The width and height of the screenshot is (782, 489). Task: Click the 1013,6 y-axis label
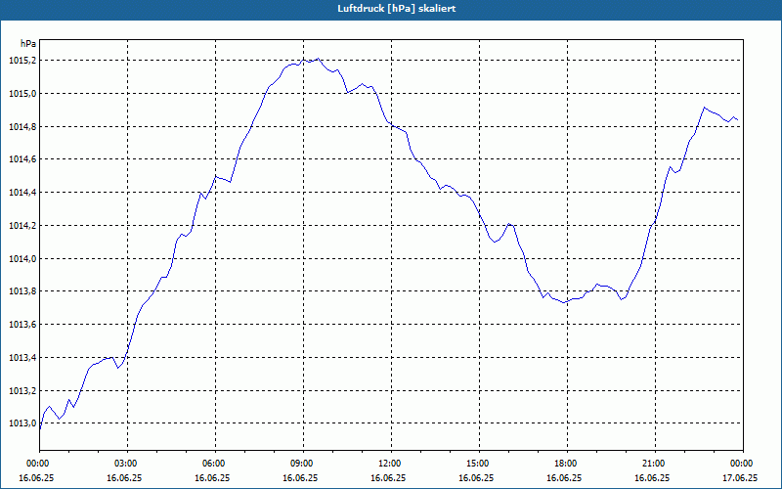tap(22, 325)
